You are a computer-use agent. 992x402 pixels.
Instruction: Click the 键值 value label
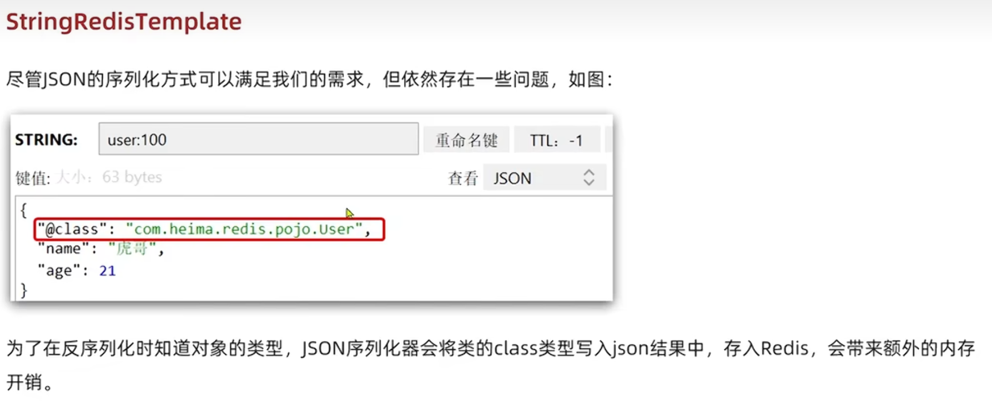click(33, 178)
